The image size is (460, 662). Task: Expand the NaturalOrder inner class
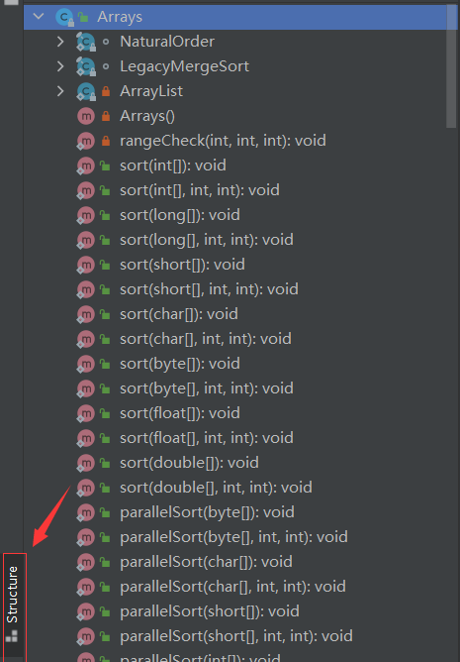click(x=60, y=42)
